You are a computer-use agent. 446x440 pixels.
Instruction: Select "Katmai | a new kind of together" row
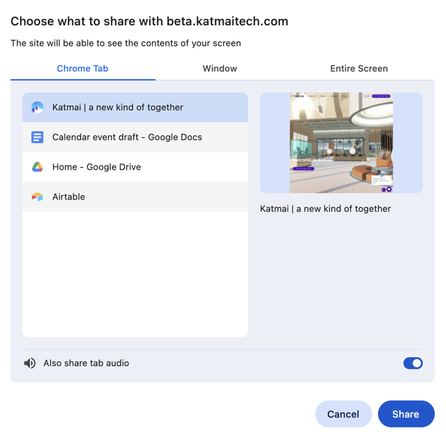click(135, 108)
